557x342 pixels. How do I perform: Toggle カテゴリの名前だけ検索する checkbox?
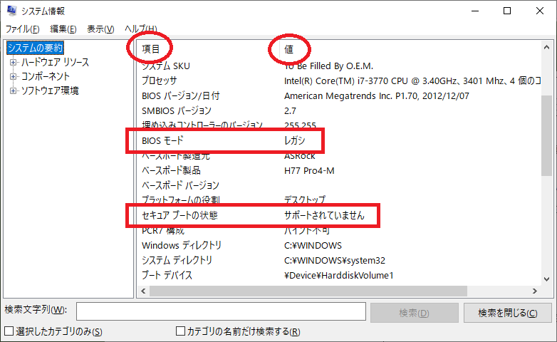(181, 332)
